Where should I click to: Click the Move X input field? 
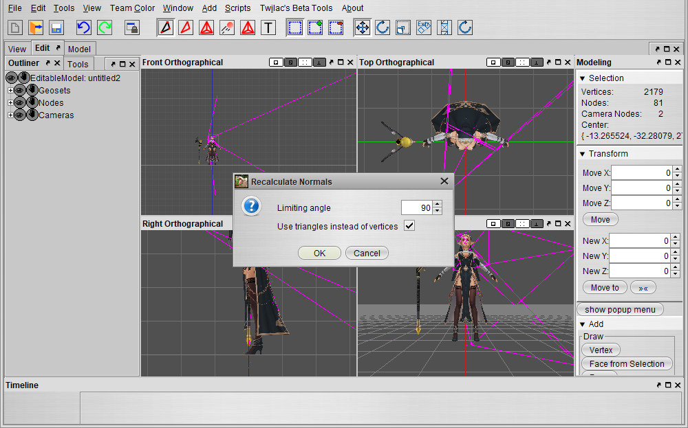tap(641, 173)
